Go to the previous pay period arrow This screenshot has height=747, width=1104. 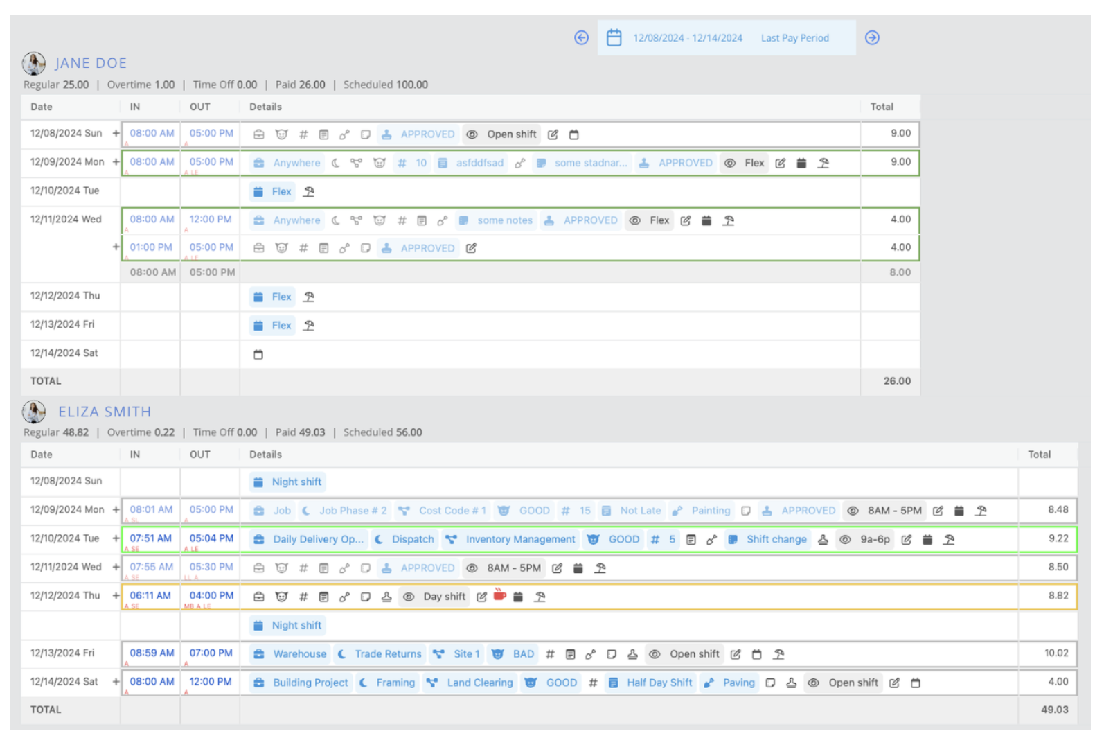tap(581, 38)
